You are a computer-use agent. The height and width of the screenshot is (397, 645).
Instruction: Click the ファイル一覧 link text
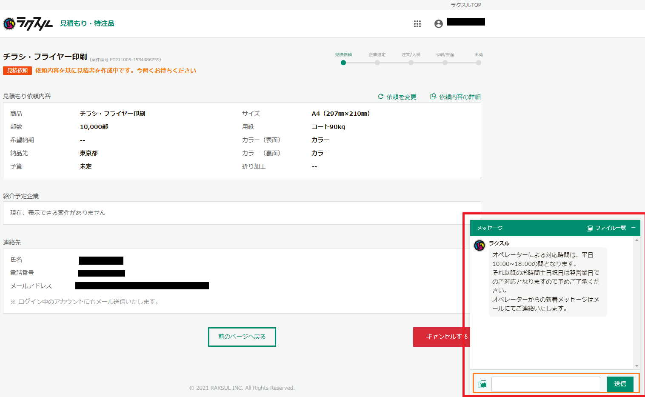click(611, 228)
